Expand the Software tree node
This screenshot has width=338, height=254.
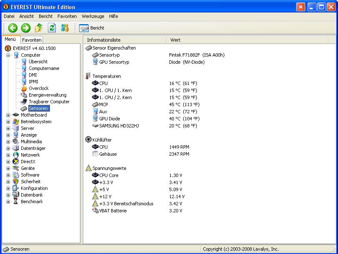tap(8, 175)
